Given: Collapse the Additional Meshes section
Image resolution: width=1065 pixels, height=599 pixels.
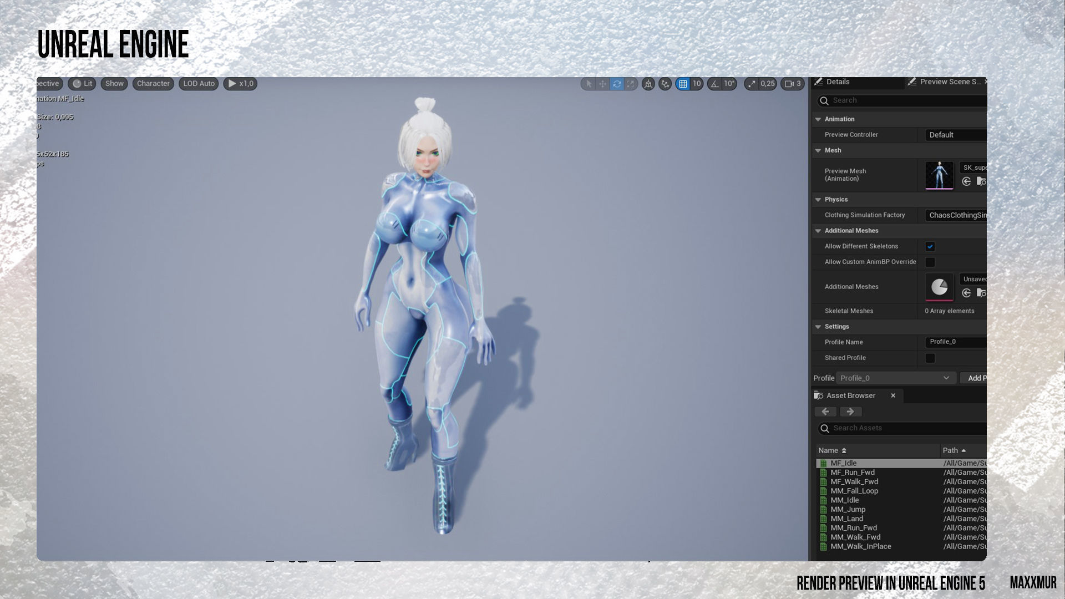Looking at the screenshot, I should coord(818,231).
